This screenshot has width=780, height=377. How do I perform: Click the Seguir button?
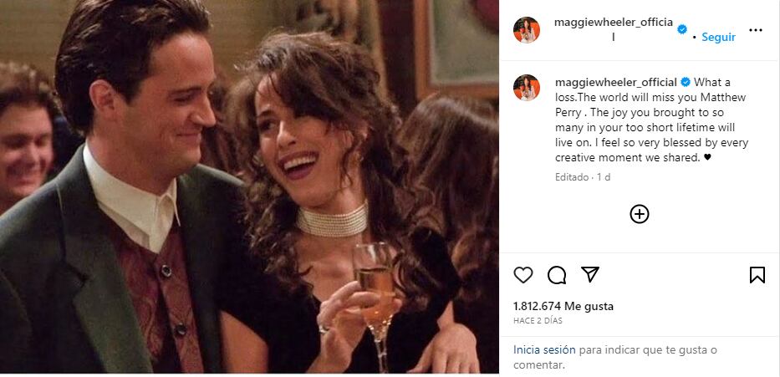pyautogui.click(x=718, y=37)
